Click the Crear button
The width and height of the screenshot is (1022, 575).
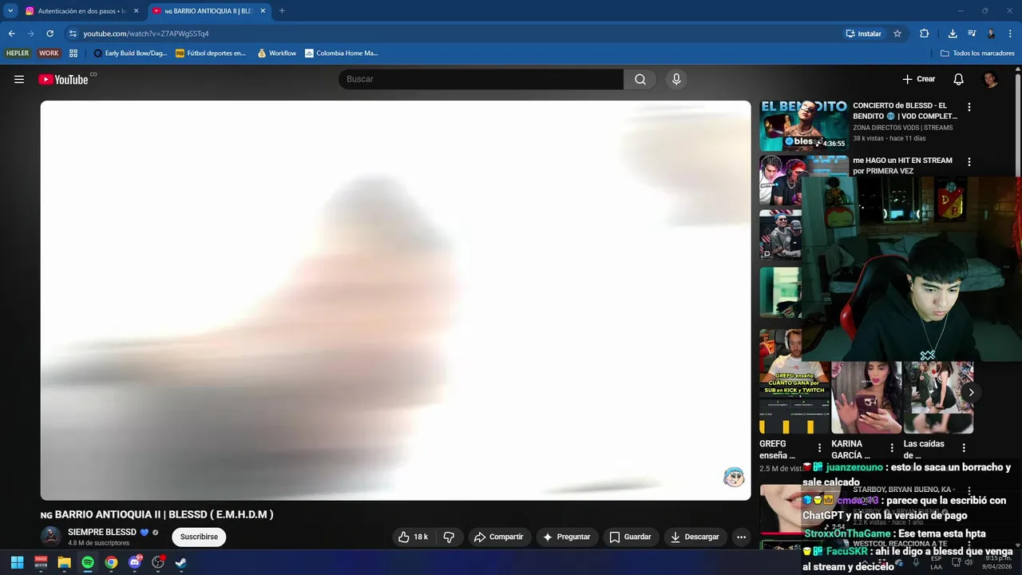click(x=918, y=79)
